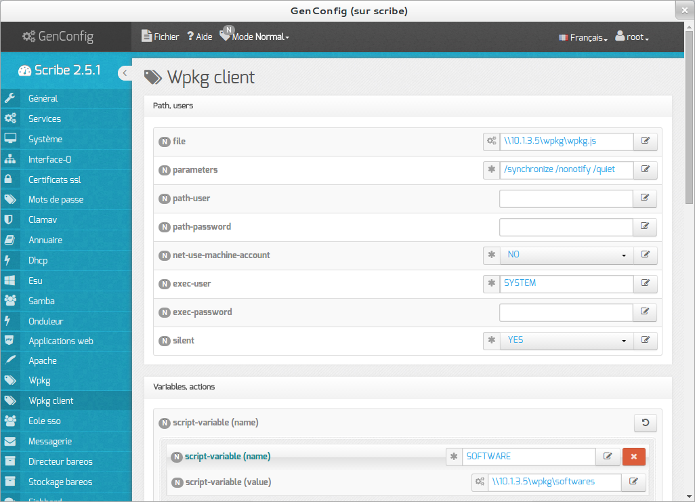Click the shield icon for Clamav
The image size is (695, 502).
[x=8, y=219]
